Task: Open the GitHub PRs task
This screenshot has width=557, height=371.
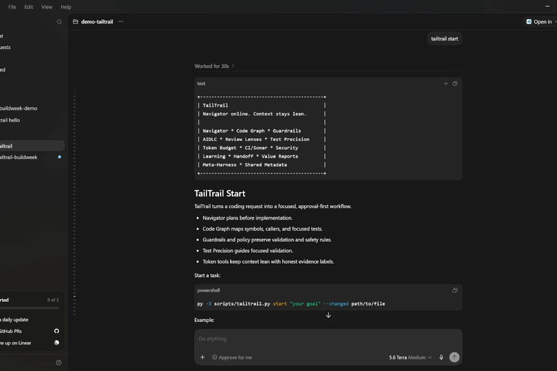Action: (x=30, y=331)
